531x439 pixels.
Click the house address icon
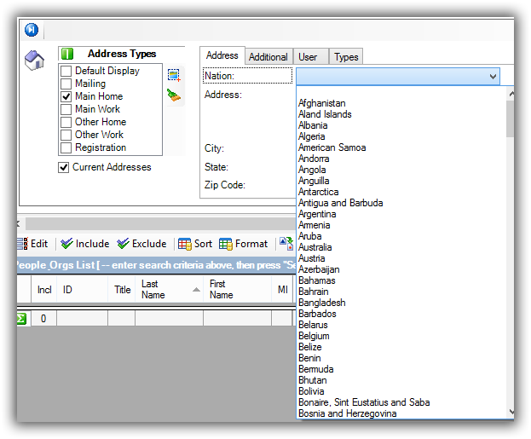click(34, 61)
